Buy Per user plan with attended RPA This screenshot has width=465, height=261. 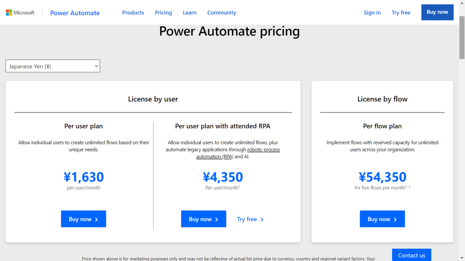(203, 219)
